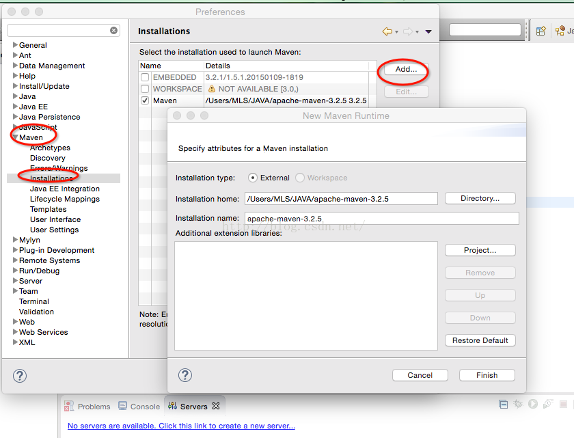Select the Workspace installation type radio
Screen dimensions: 574x438
point(300,178)
